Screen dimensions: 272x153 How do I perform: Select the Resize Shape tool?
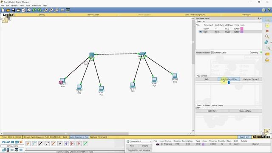(x=268, y=48)
